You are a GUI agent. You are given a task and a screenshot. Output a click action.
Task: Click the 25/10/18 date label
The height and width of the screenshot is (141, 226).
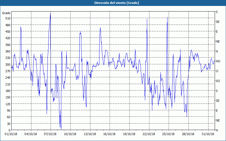click(x=168, y=134)
